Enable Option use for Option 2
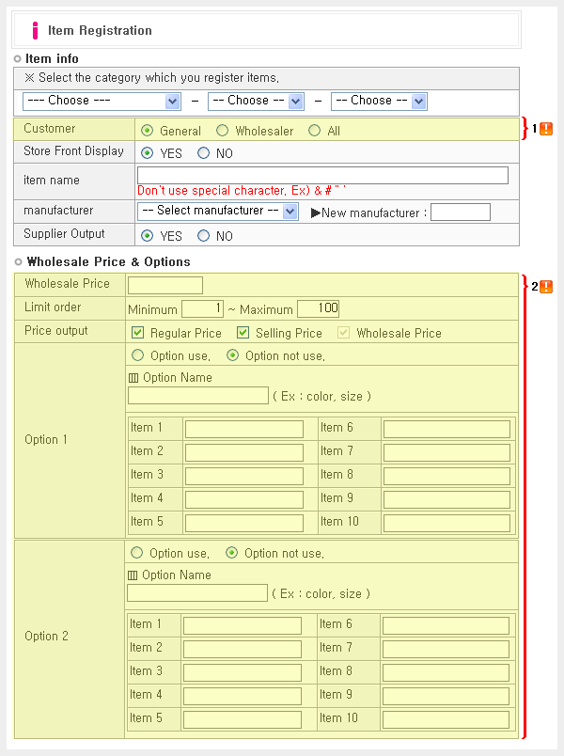This screenshot has width=564, height=756. [x=137, y=553]
